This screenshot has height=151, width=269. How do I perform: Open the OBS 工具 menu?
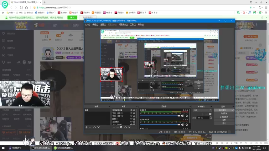(133, 24)
